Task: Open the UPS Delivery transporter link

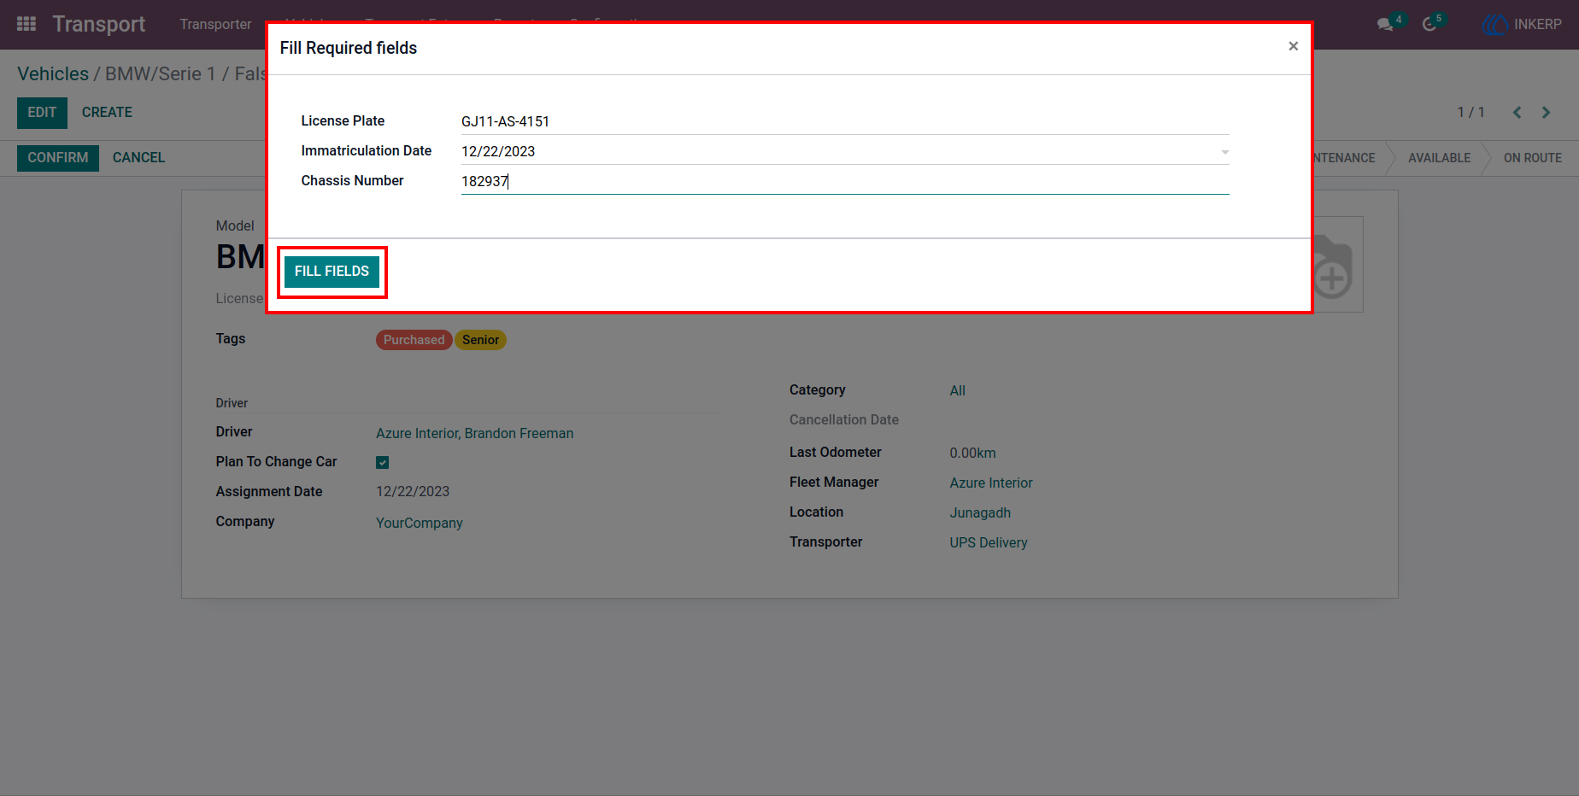Action: pos(989,543)
